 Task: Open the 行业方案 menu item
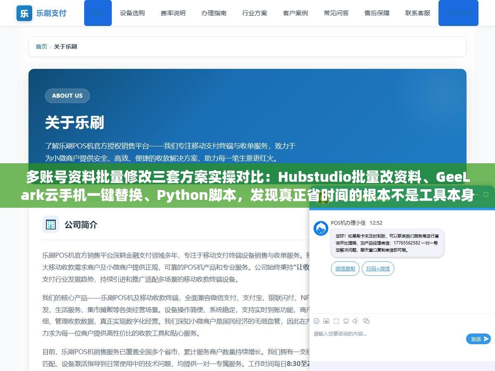click(x=255, y=13)
